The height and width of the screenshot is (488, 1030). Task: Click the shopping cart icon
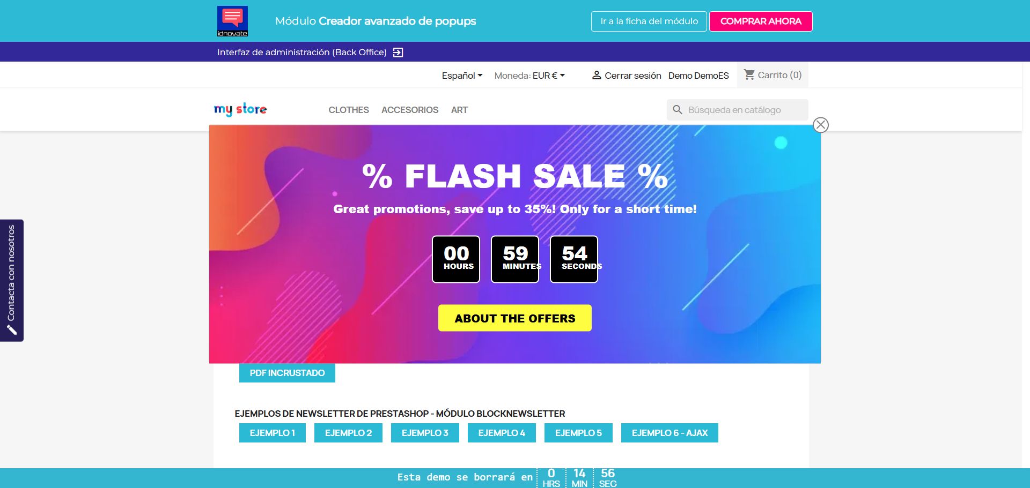tap(749, 75)
